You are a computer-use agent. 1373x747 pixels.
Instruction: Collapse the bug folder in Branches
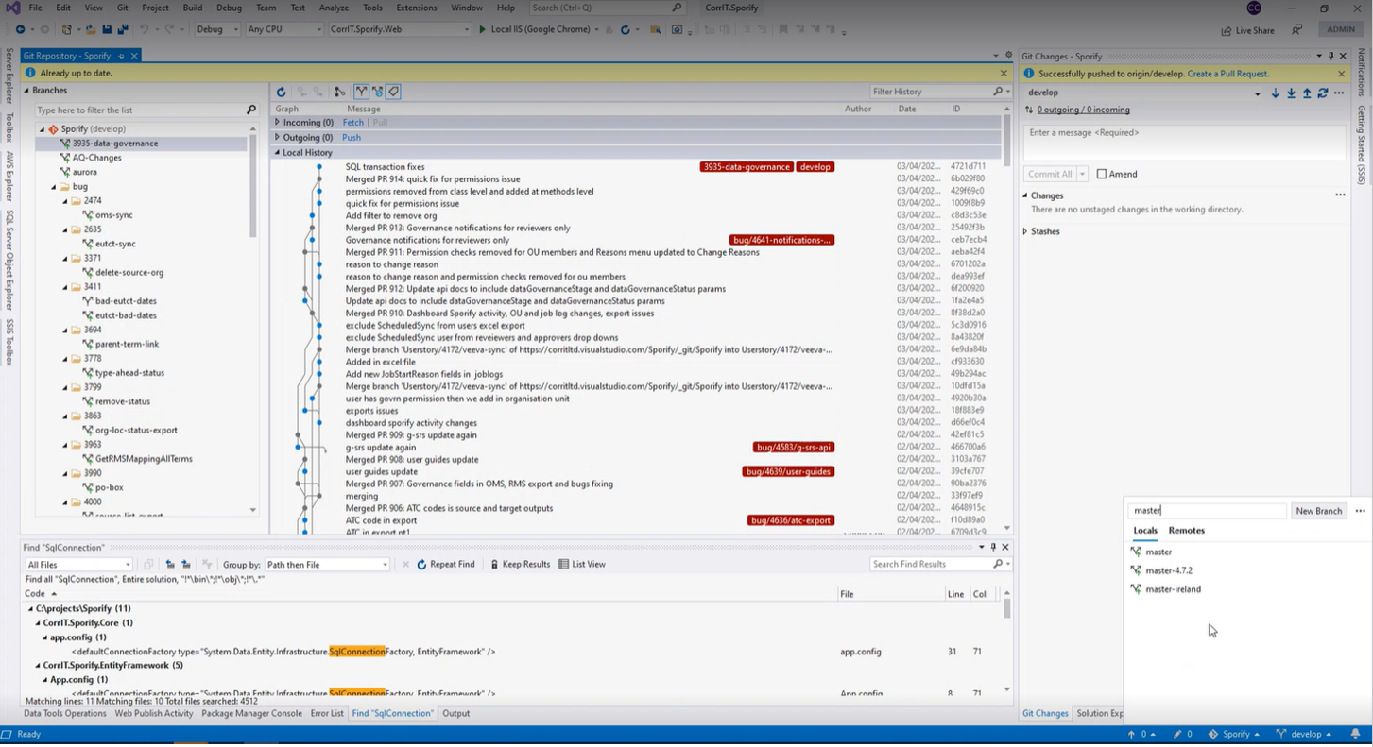point(55,187)
